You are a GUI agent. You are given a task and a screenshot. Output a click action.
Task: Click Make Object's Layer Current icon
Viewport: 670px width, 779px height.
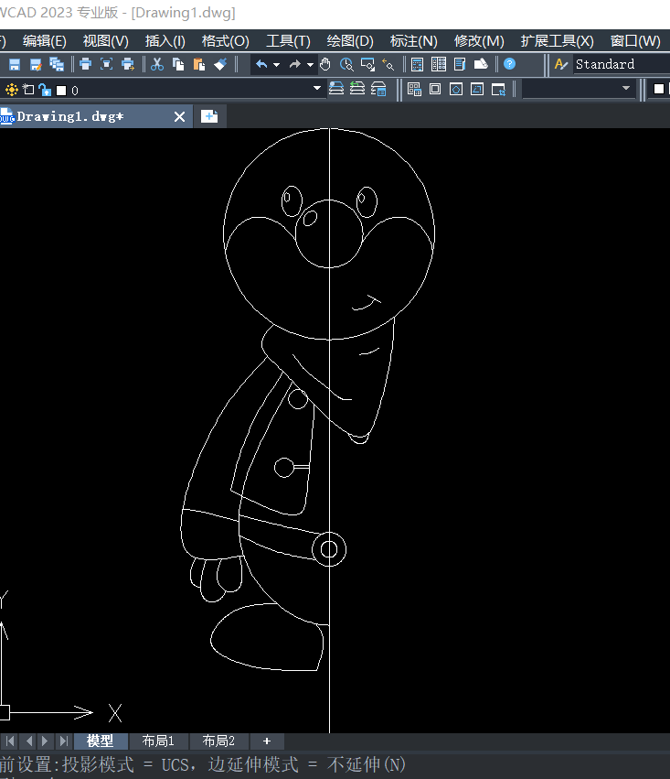(336, 89)
